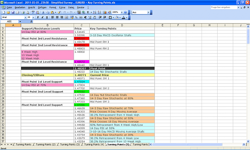
Task: Click the fx insert function button
Action: pos(32,21)
